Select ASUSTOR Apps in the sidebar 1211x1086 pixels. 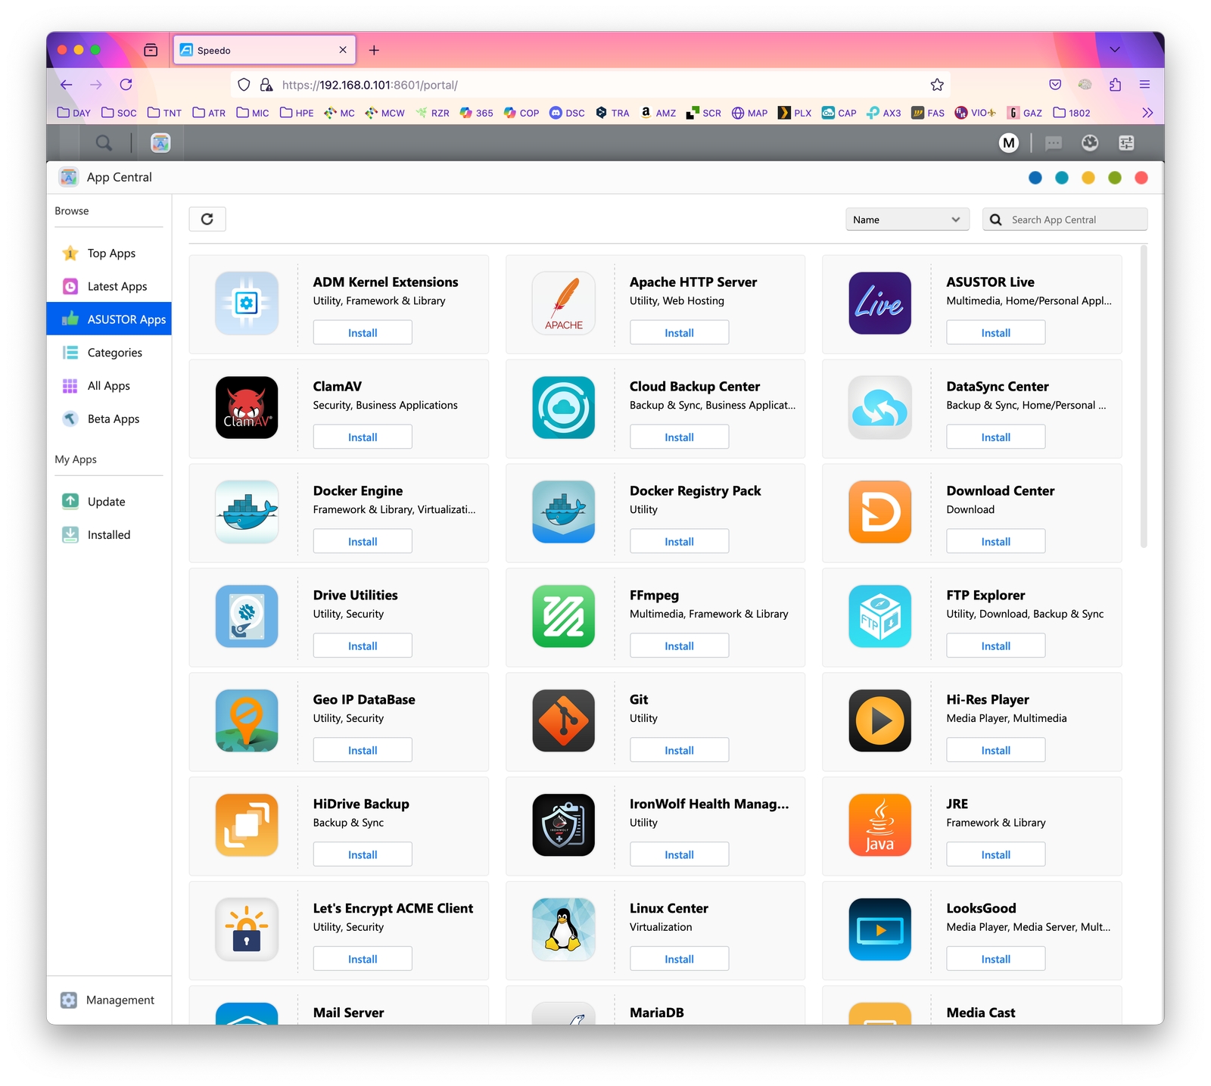coord(109,319)
